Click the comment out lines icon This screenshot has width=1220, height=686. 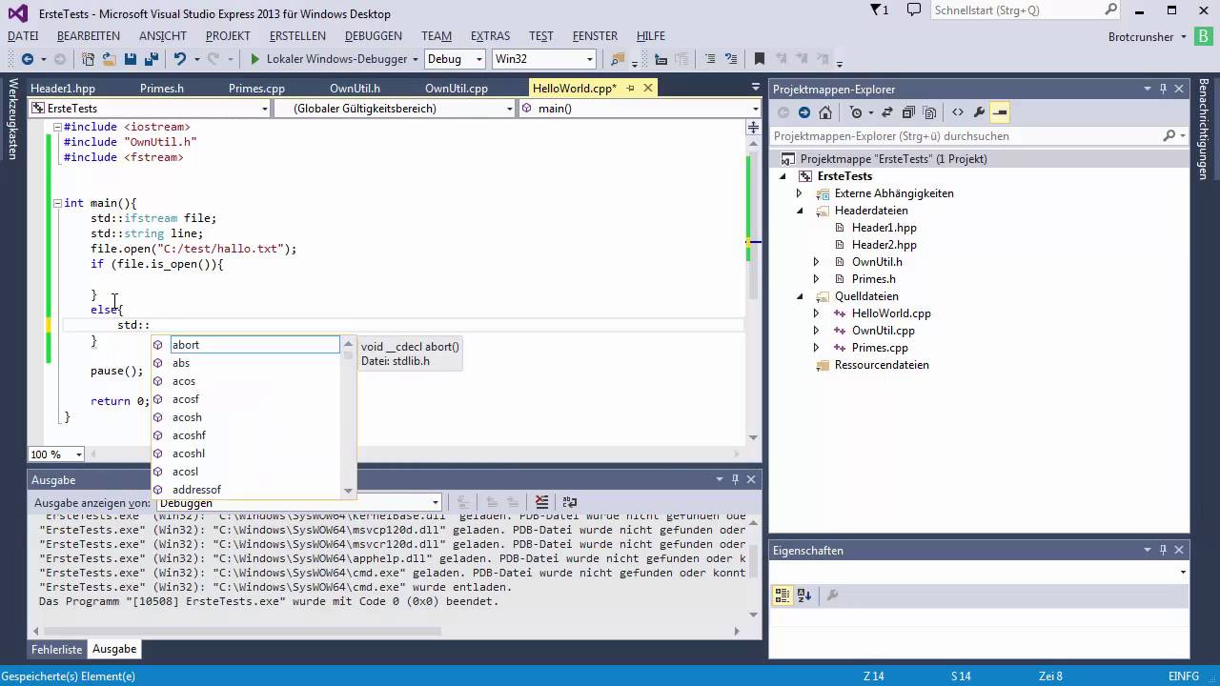click(710, 59)
